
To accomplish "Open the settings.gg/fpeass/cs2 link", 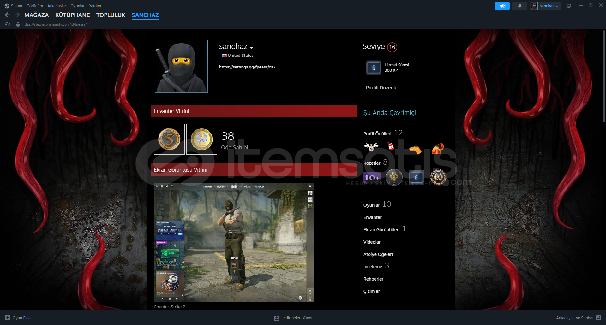I will click(x=247, y=67).
